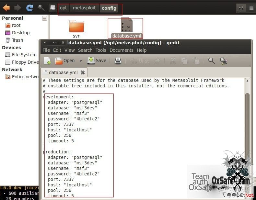
Task: Create a new document in gedit toolbar
Action: 48,61
